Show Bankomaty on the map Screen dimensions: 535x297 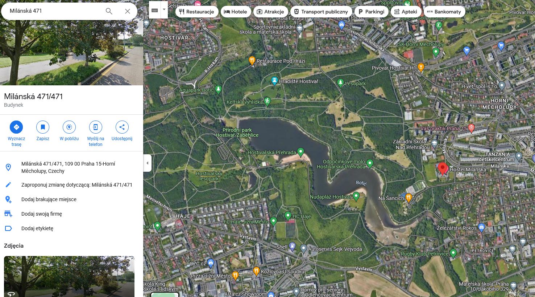pyautogui.click(x=444, y=12)
